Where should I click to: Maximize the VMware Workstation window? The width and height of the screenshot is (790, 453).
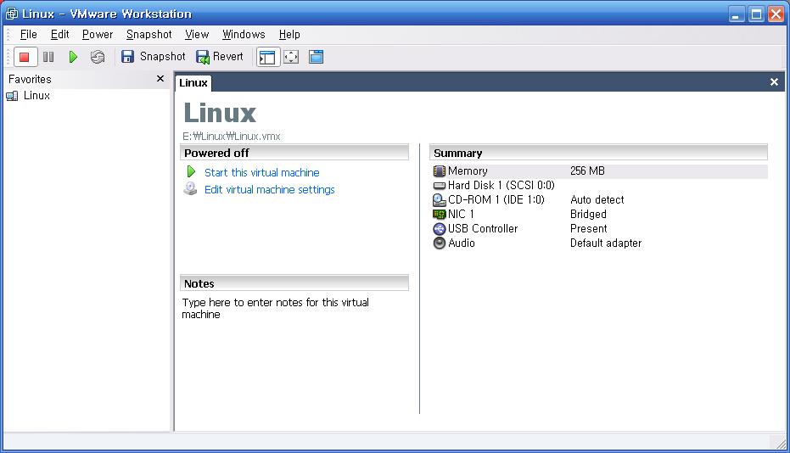click(756, 14)
